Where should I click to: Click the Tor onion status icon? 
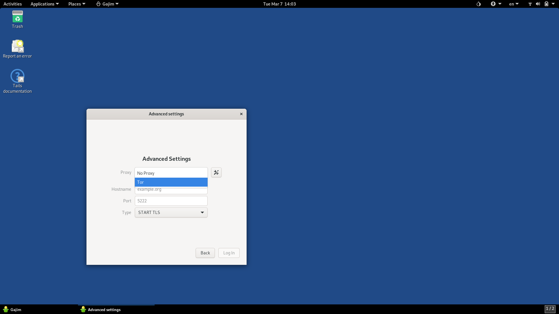478,4
